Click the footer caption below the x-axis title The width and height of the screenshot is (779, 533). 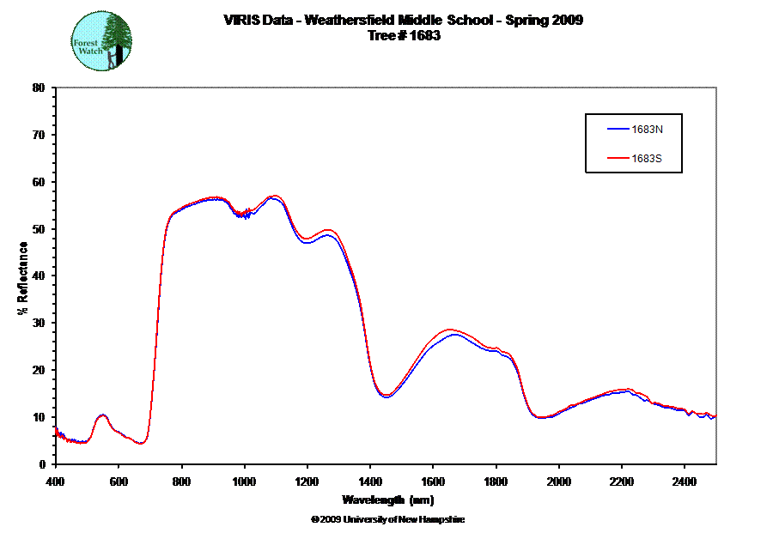pos(388,519)
